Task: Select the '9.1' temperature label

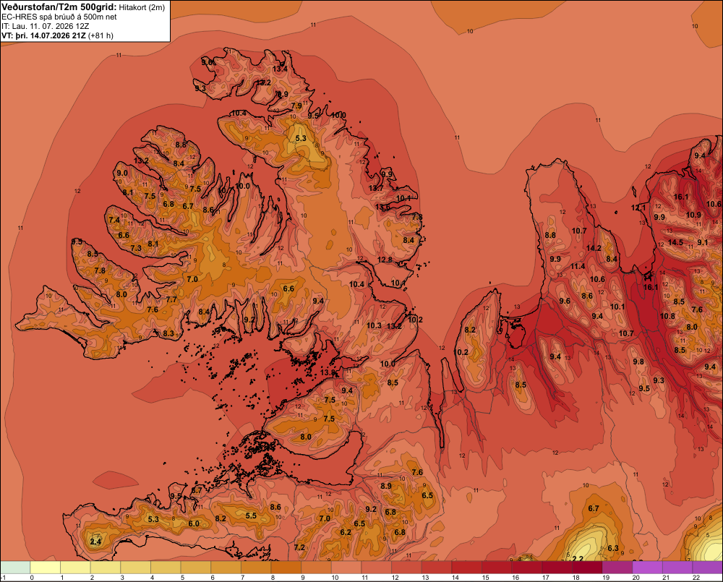Action: (x=703, y=243)
